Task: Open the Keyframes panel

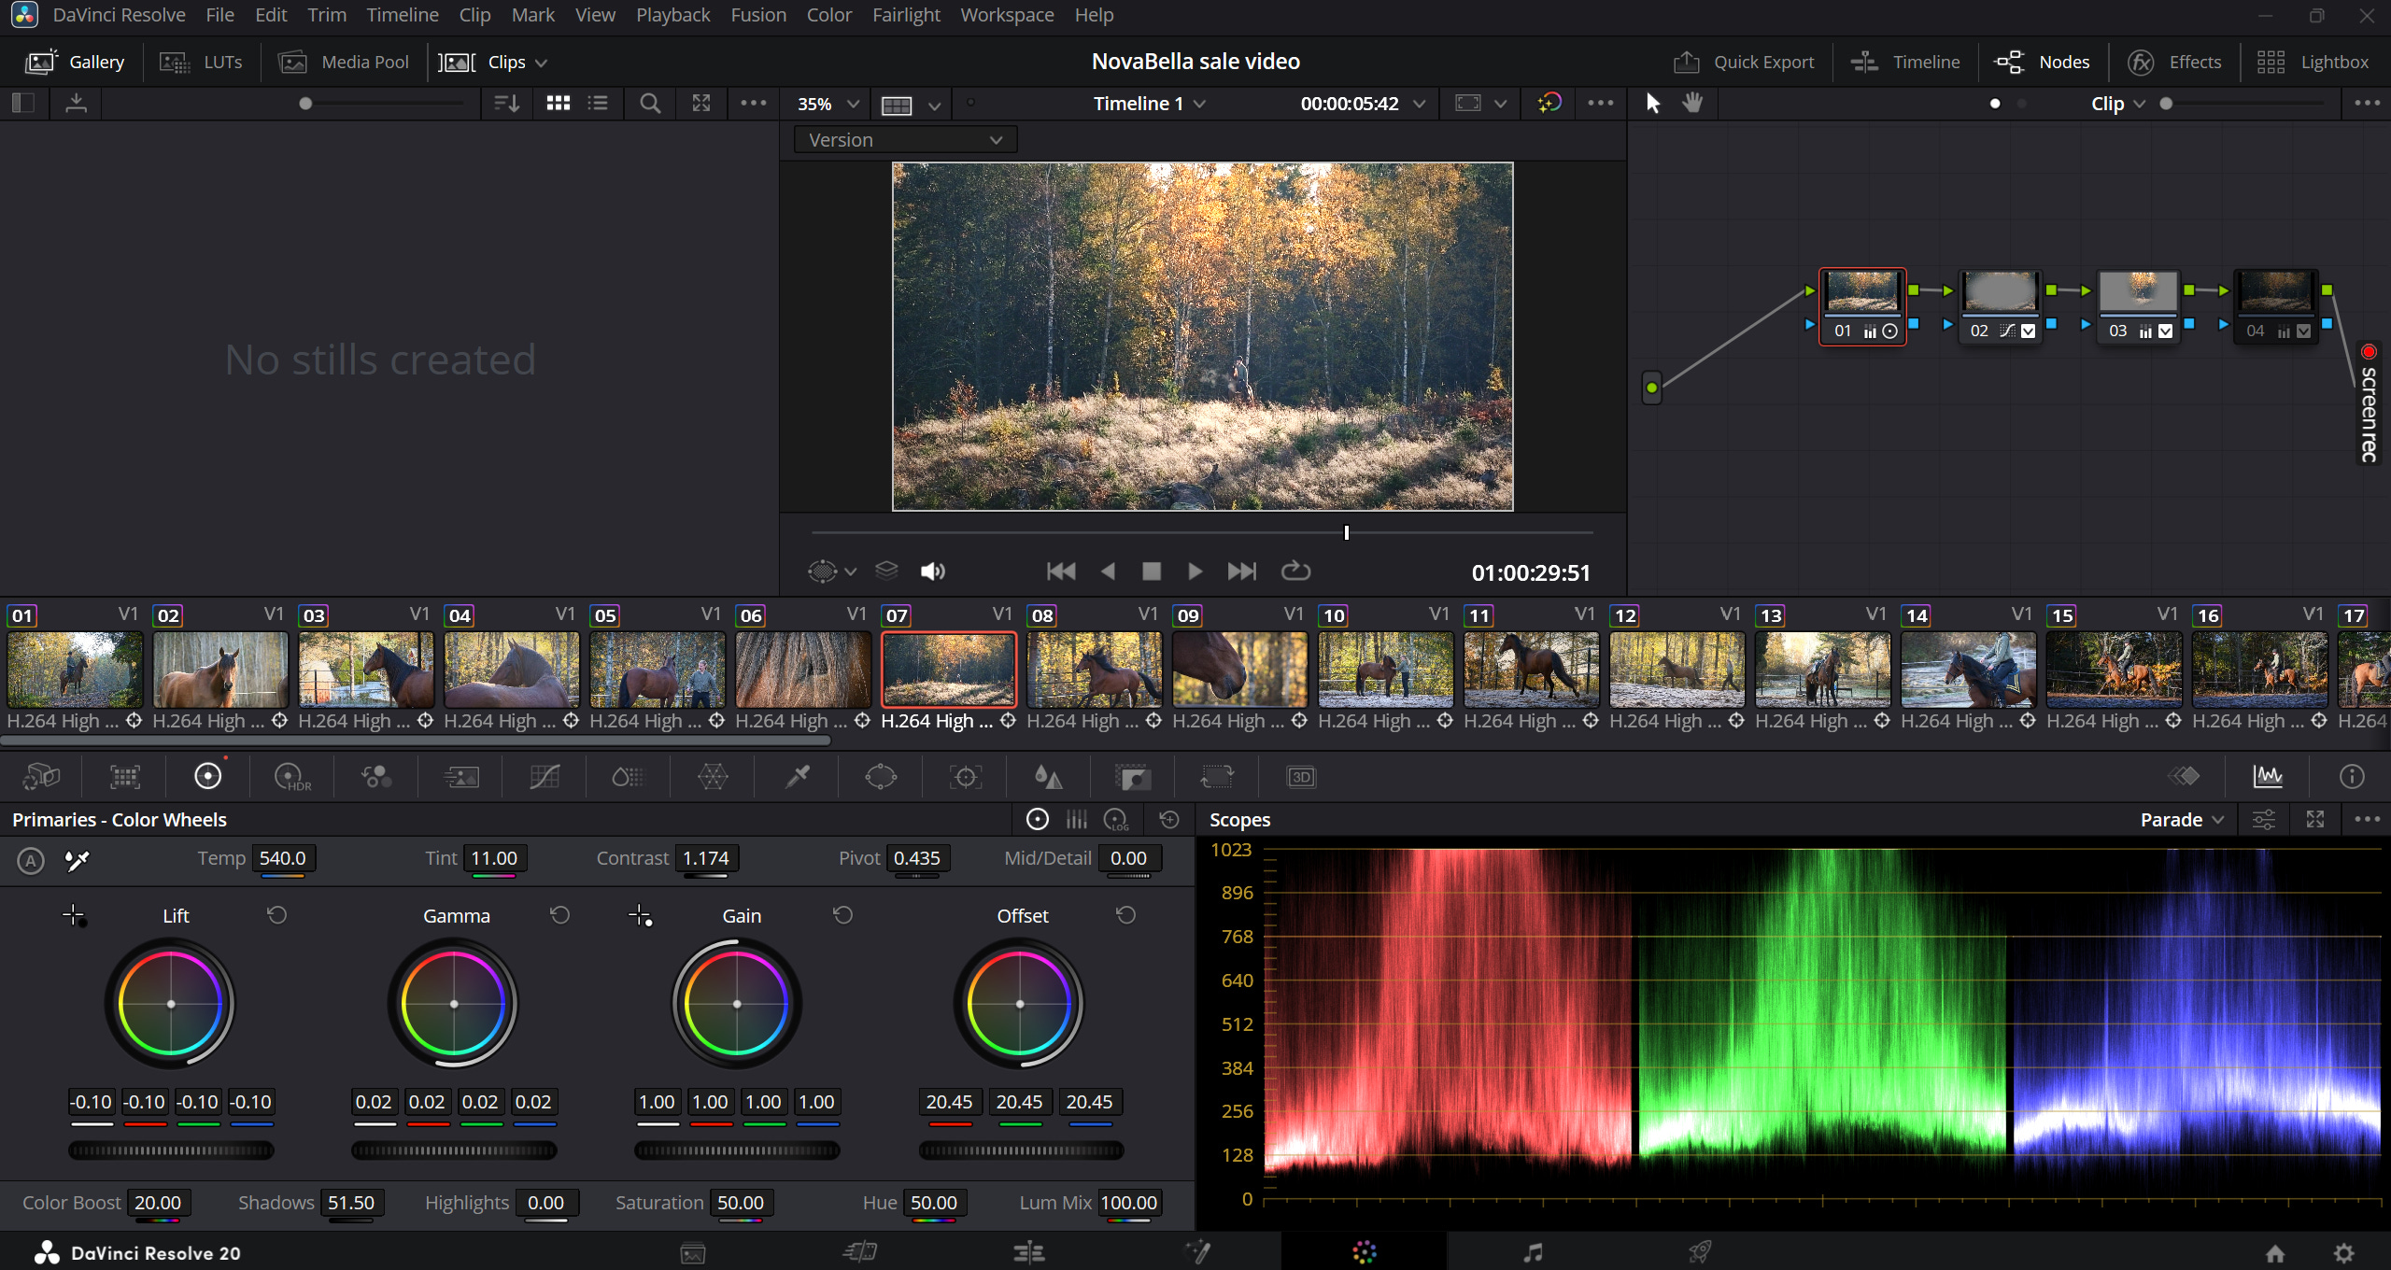Action: tap(2184, 777)
